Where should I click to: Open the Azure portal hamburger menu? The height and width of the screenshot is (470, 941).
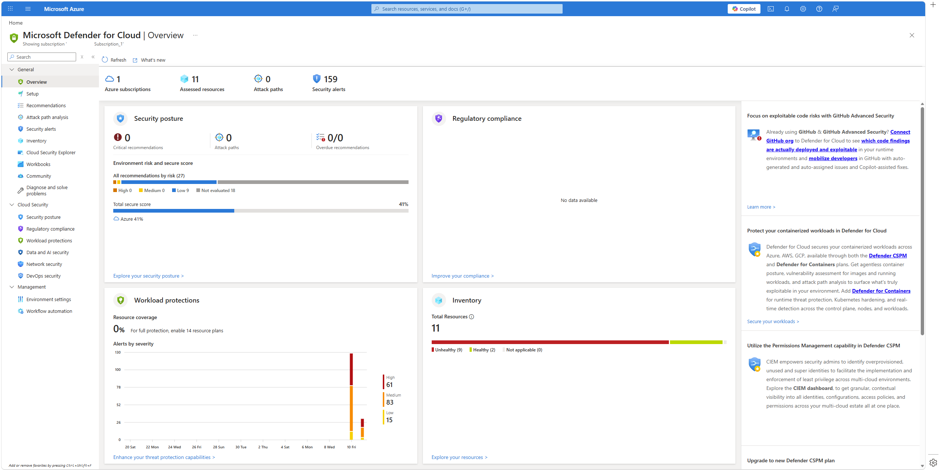click(x=28, y=9)
